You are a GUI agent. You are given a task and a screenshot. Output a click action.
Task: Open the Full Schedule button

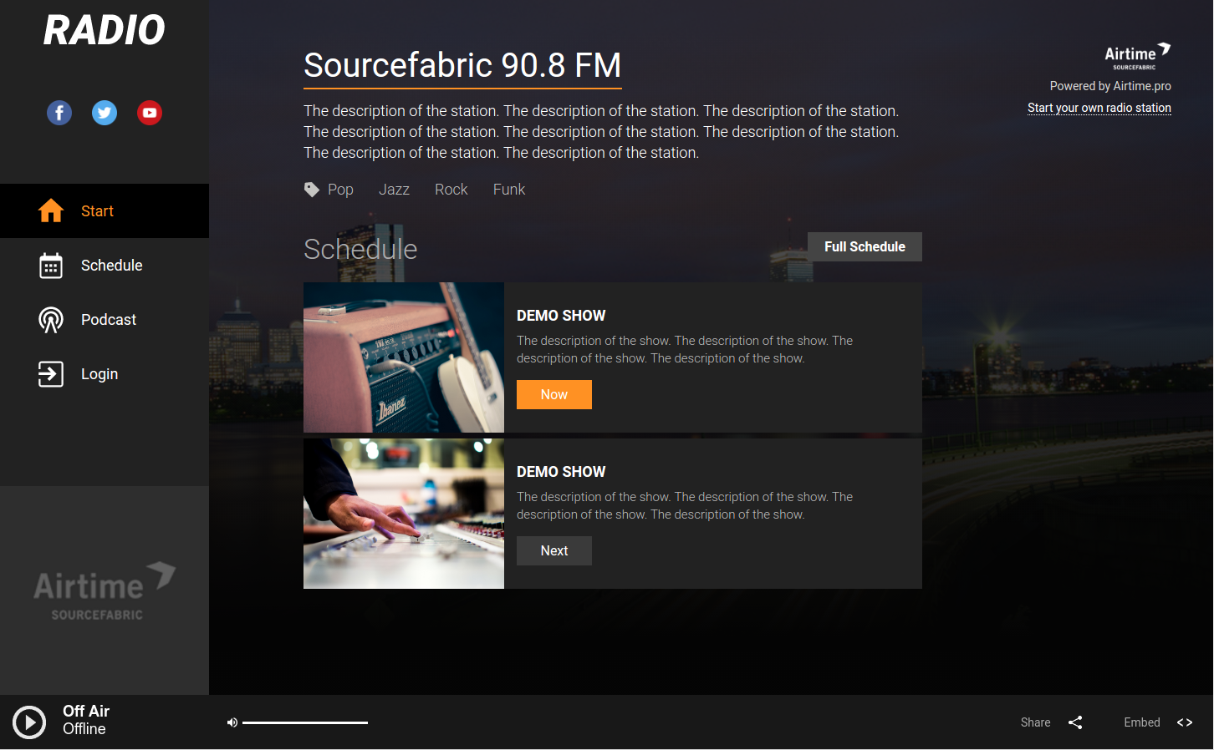tap(865, 247)
